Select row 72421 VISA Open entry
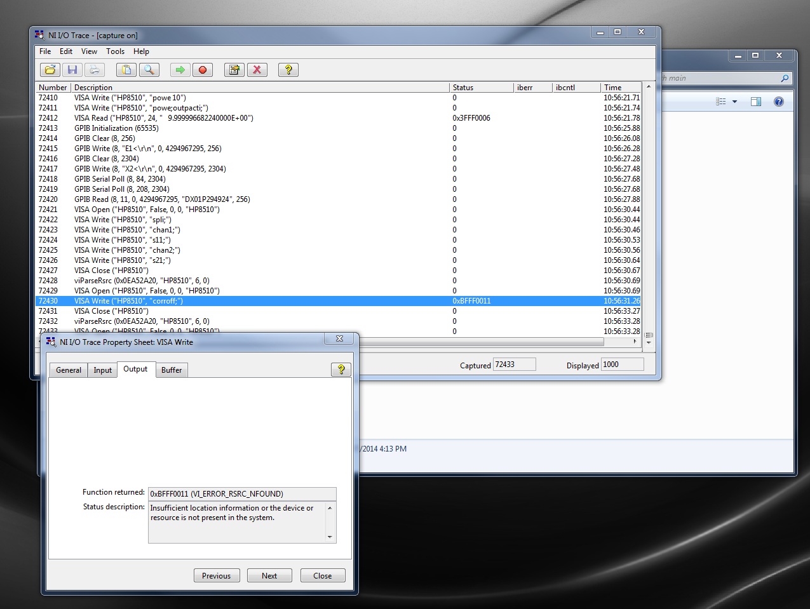Viewport: 810px width, 609px height. pos(338,210)
